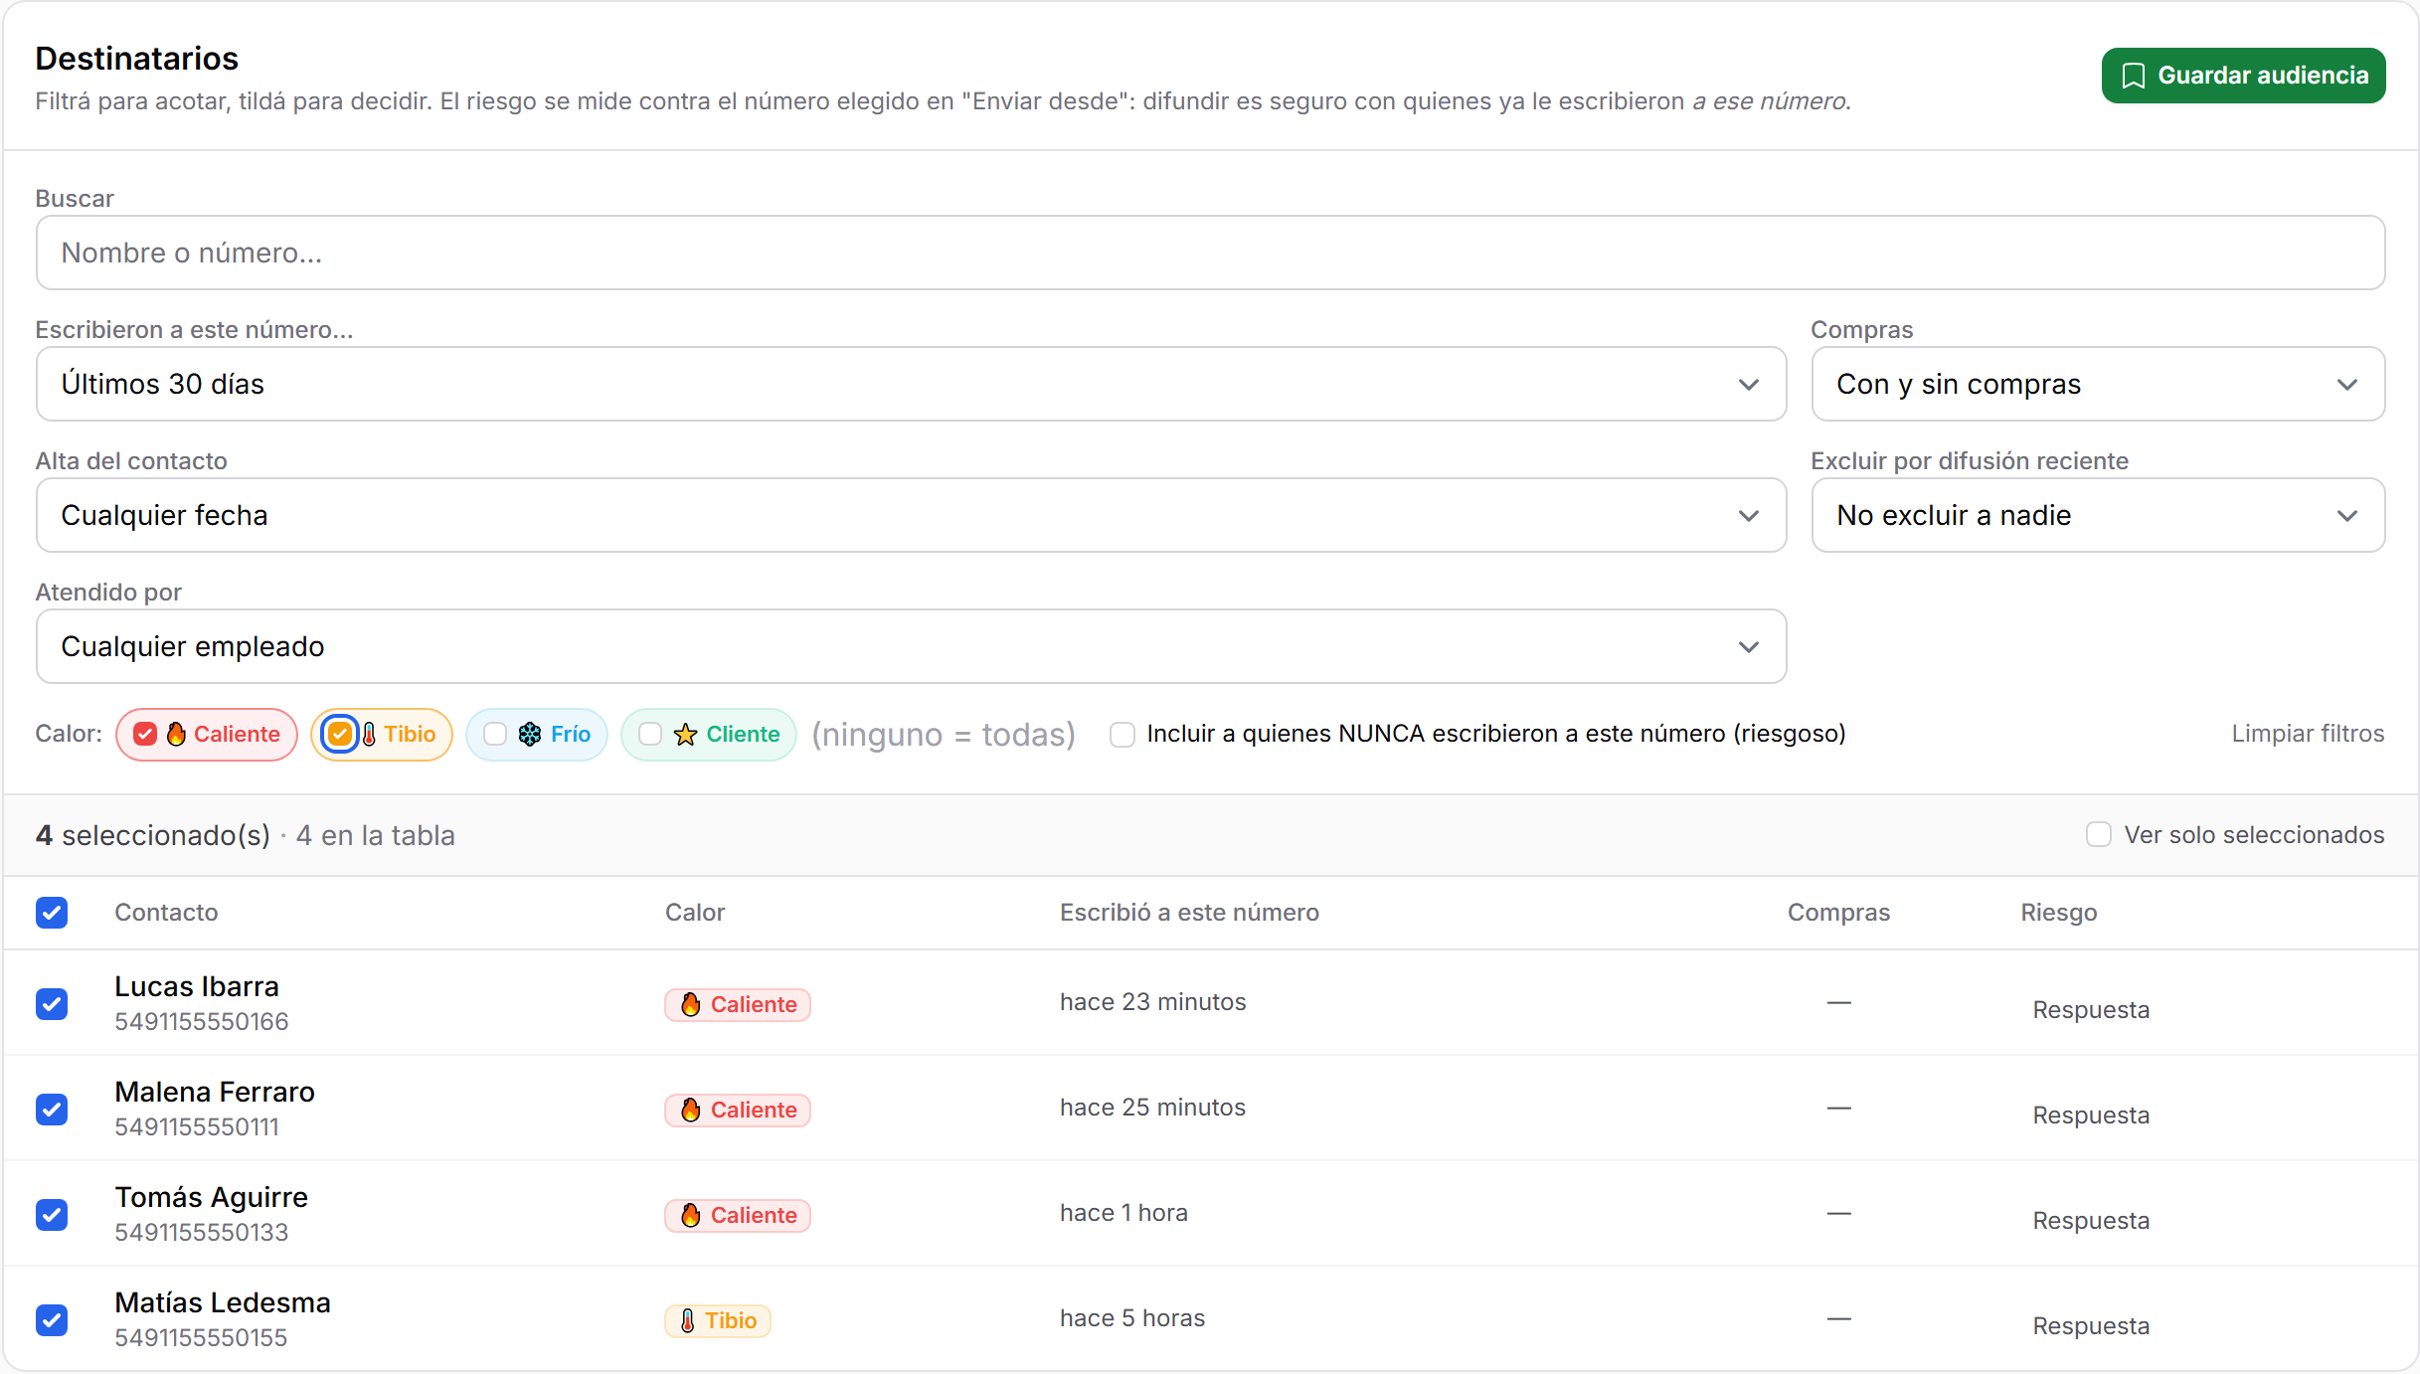Click Respuesta risk label for Matías Ledesma
This screenshot has height=1374, width=2420.
[x=2091, y=1326]
